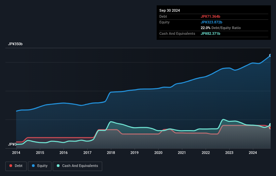Viewport: 276px width, 176px height.
Task: Click the 2021 x-axis label
Action: (x=182, y=153)
